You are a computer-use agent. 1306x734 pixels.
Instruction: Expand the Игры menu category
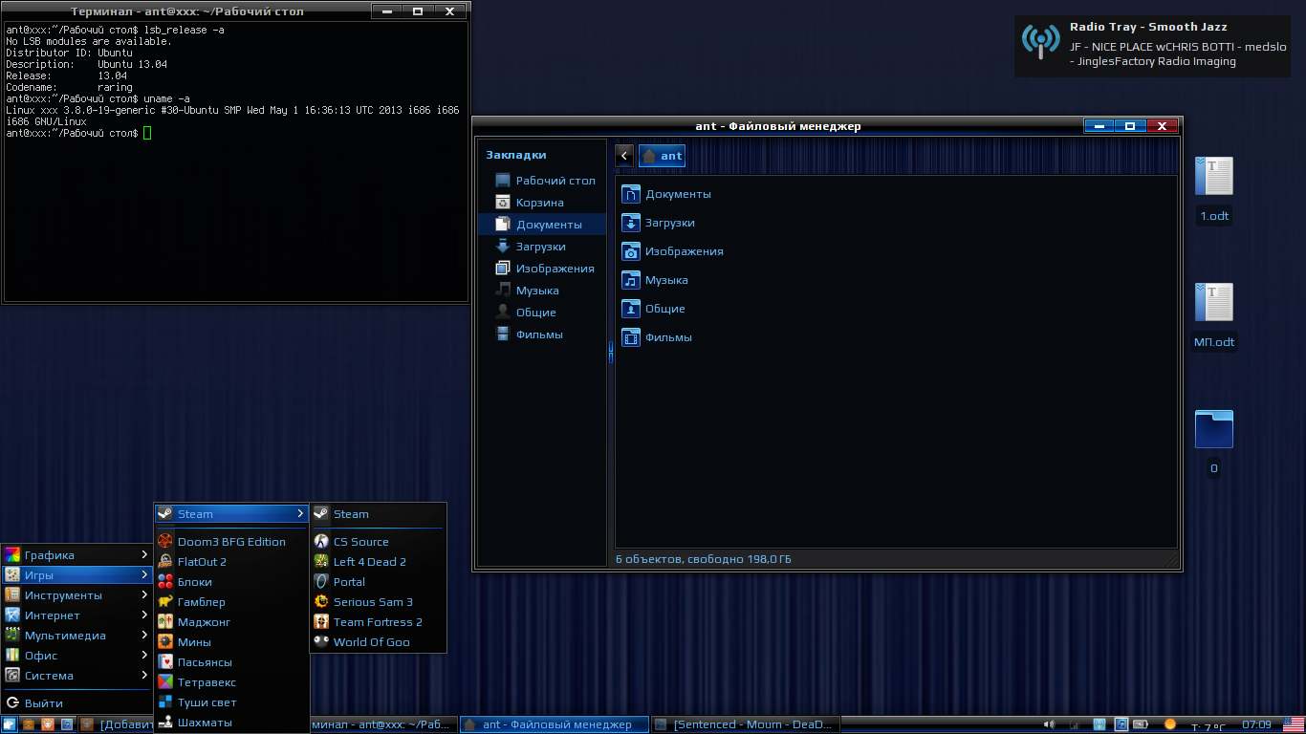pos(76,575)
